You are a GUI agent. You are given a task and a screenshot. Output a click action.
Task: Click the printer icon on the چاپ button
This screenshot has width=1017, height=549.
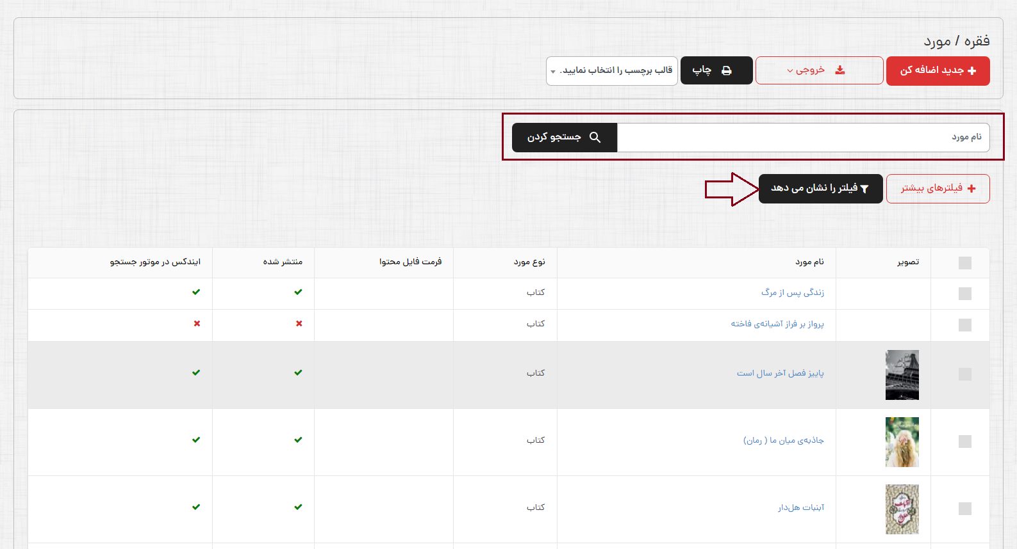pos(727,70)
